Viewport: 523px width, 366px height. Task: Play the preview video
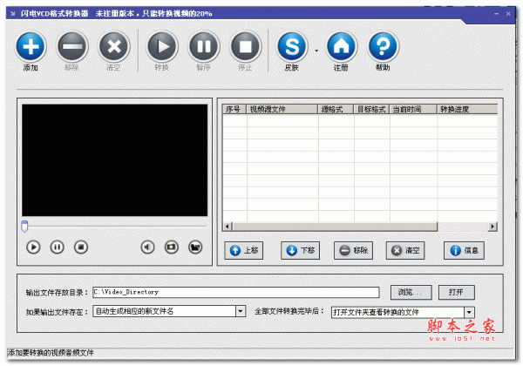[33, 247]
